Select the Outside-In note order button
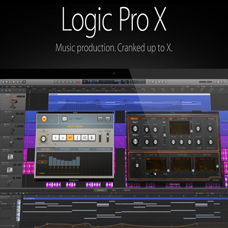The height and width of the screenshot is (228, 228). tap(77, 137)
